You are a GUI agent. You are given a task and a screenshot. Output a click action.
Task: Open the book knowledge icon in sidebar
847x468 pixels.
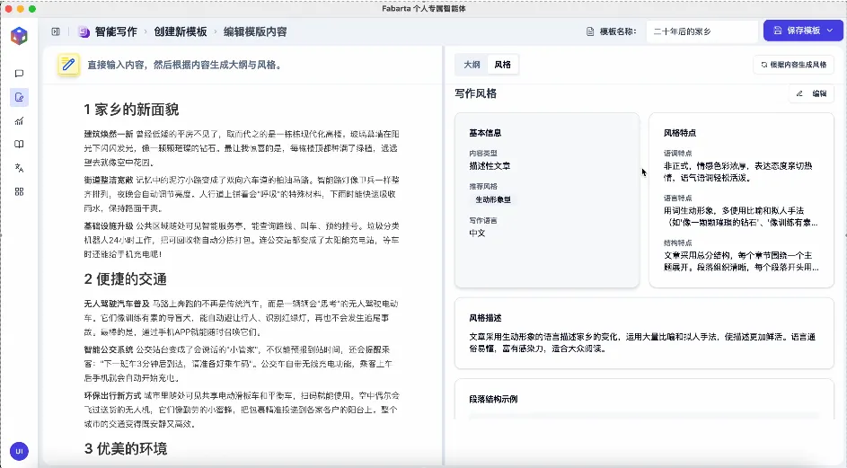pyautogui.click(x=19, y=144)
